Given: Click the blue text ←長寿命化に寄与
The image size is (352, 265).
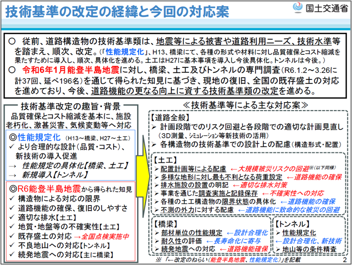Looking at the screenshot, I should tap(233, 241).
